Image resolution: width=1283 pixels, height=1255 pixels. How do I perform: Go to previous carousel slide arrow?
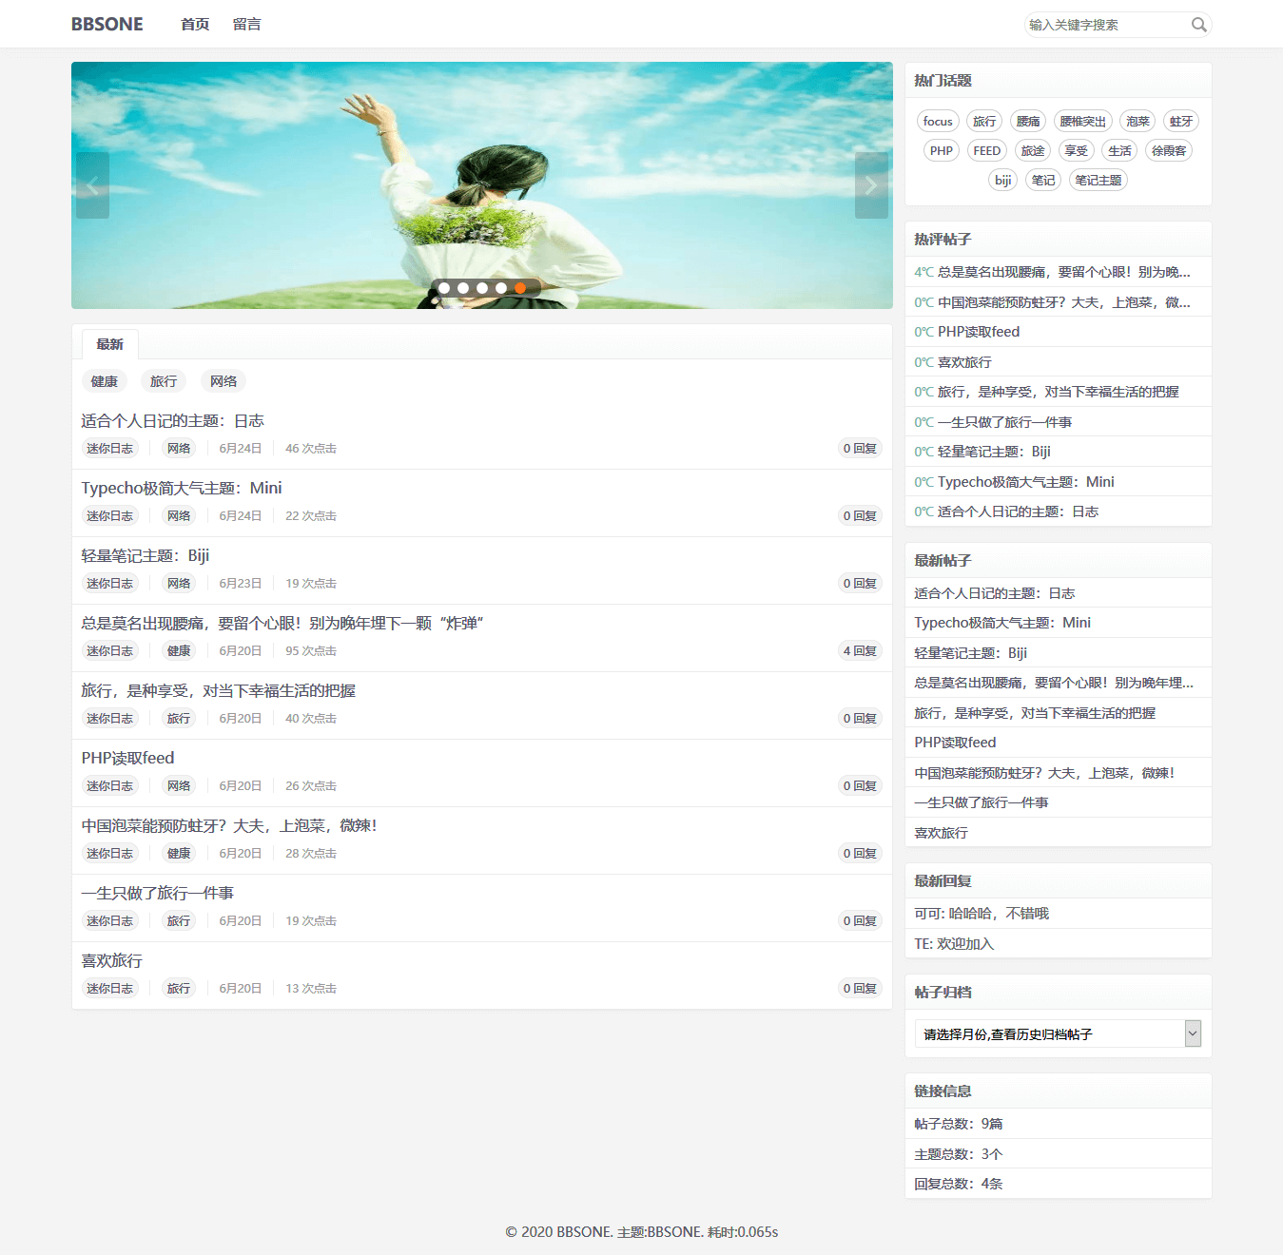point(92,185)
